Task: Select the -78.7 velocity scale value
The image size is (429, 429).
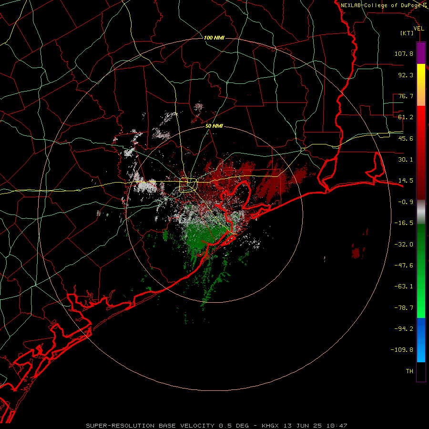Action: 404,308
